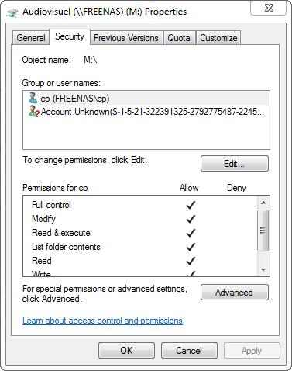Click the List folder contents allow checkmark
The image size is (292, 371).
pos(191,247)
